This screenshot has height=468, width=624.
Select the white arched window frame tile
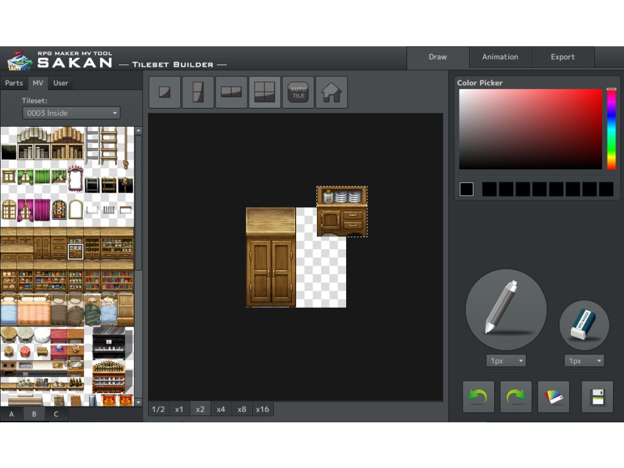76,210
